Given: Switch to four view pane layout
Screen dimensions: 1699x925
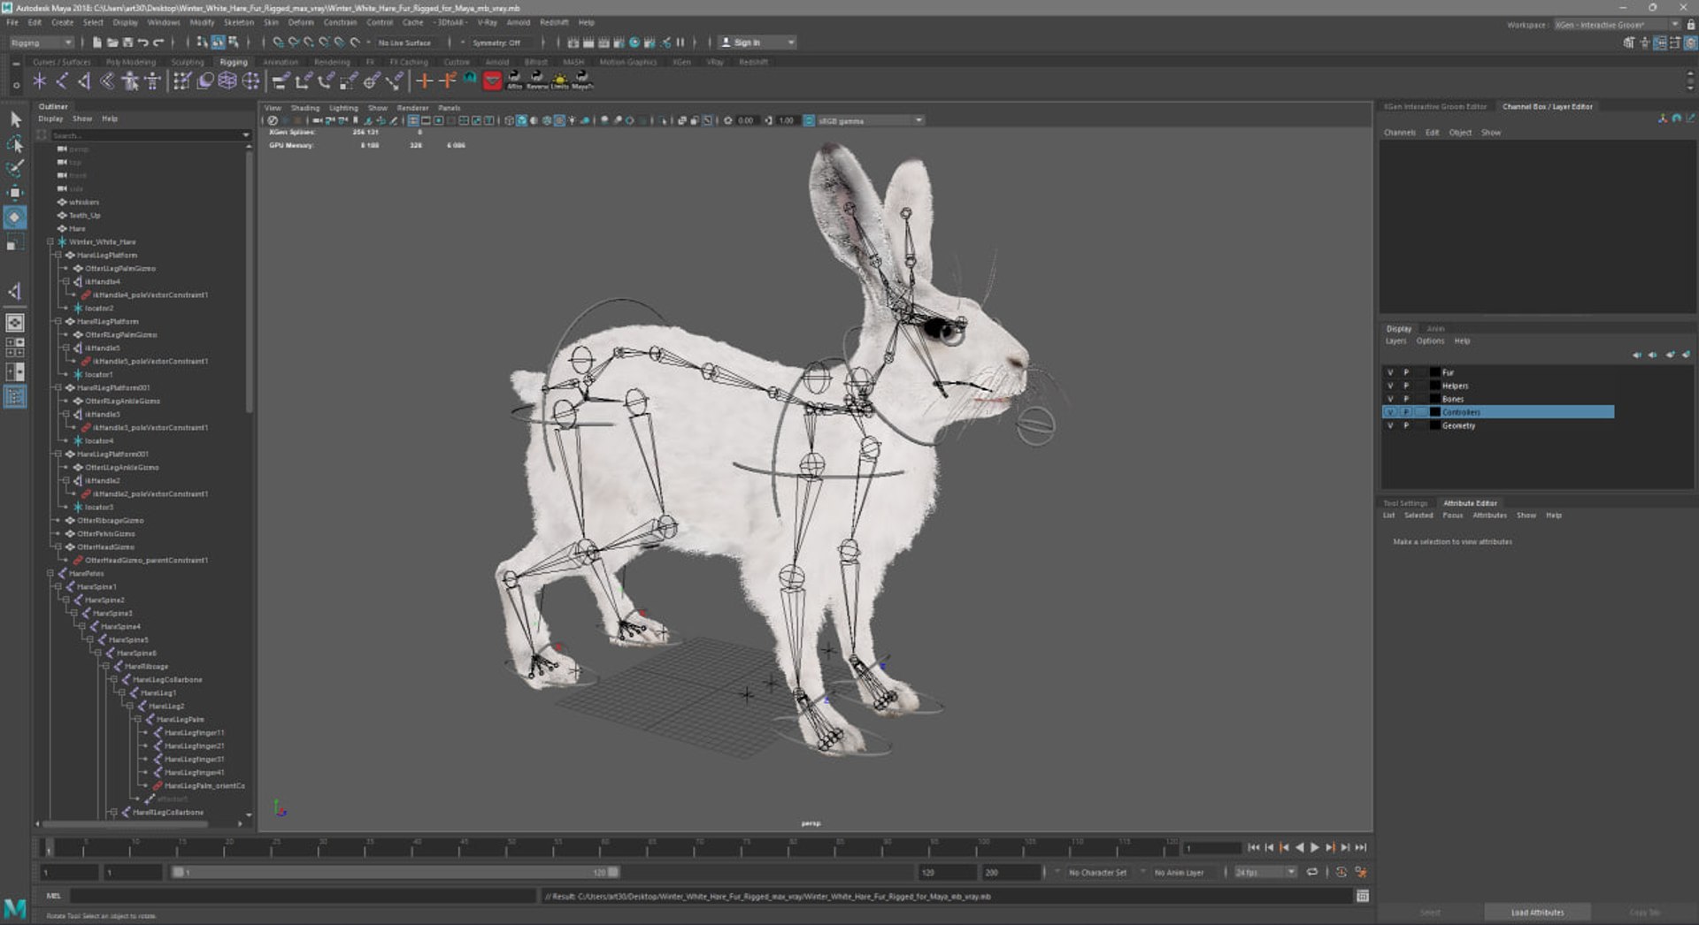Looking at the screenshot, I should pos(15,348).
